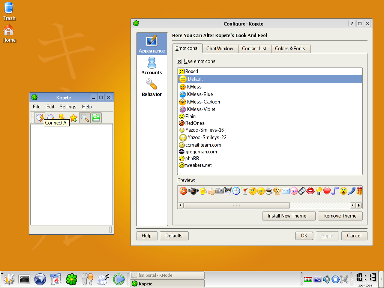
Task: Click the Remove Theme button
Action: [340, 216]
